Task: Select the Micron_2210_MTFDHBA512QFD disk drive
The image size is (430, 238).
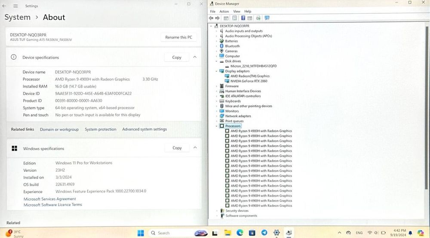Action: pyautogui.click(x=253, y=66)
